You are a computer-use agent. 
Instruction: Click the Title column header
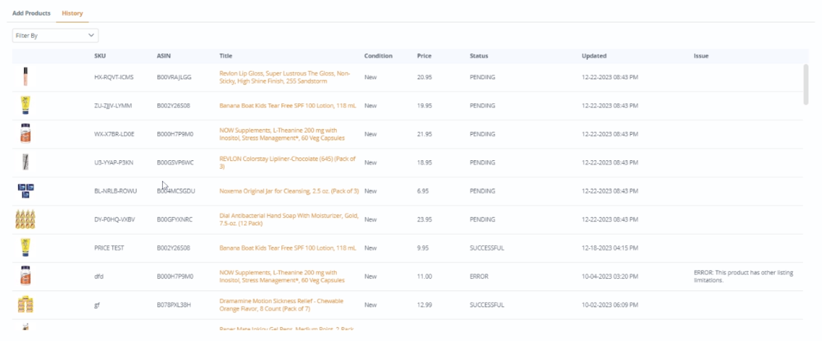coord(226,55)
